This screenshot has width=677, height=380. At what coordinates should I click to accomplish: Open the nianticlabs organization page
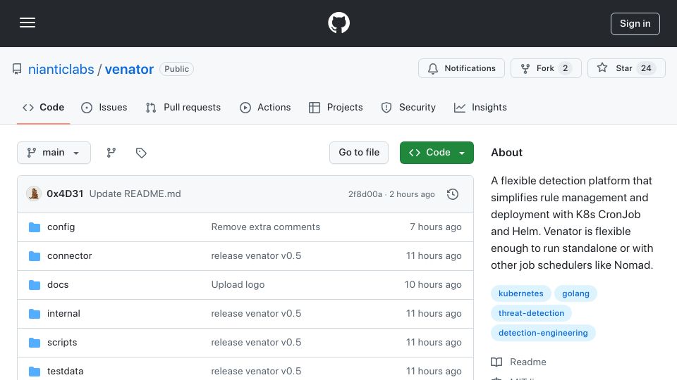[x=61, y=69]
